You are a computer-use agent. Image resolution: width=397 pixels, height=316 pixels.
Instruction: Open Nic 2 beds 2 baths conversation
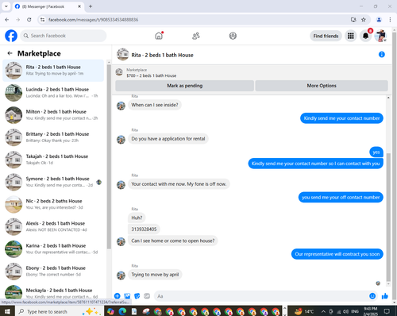[x=53, y=204]
